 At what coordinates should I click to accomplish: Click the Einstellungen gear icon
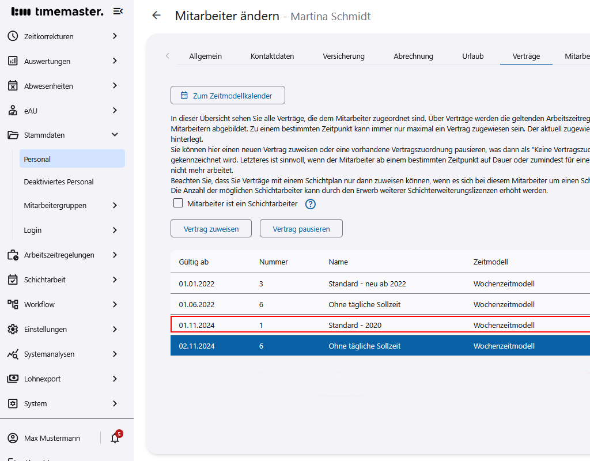13,329
